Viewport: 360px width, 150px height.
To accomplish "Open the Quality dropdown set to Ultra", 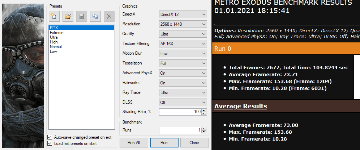I will point(183,34).
